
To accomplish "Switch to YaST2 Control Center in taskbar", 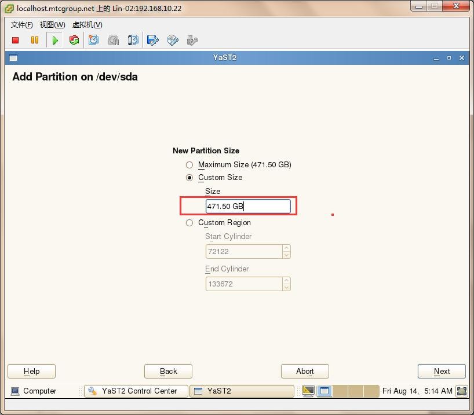I will point(136,391).
